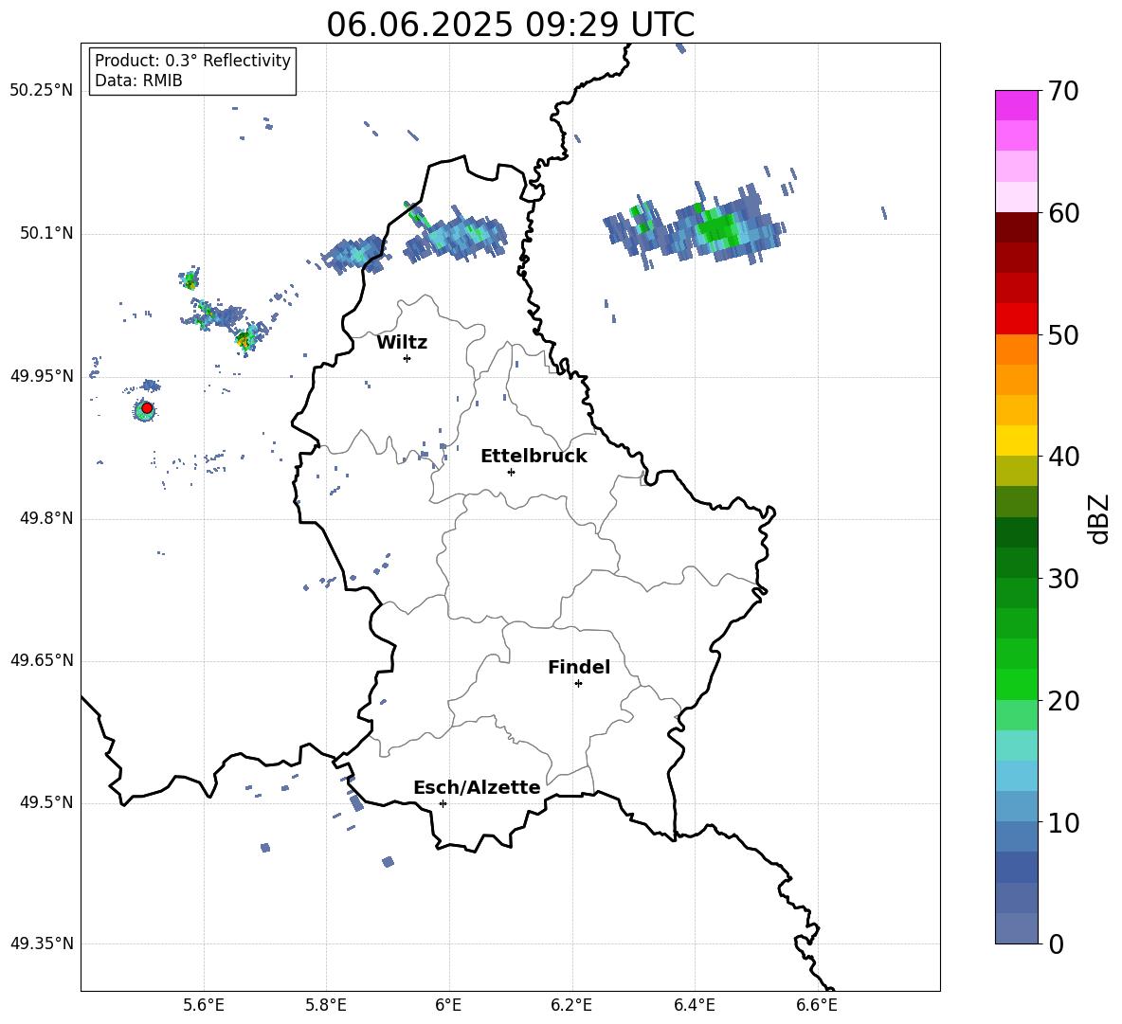
Task: Click the colorbar tick label 0
Action: coord(1056,943)
